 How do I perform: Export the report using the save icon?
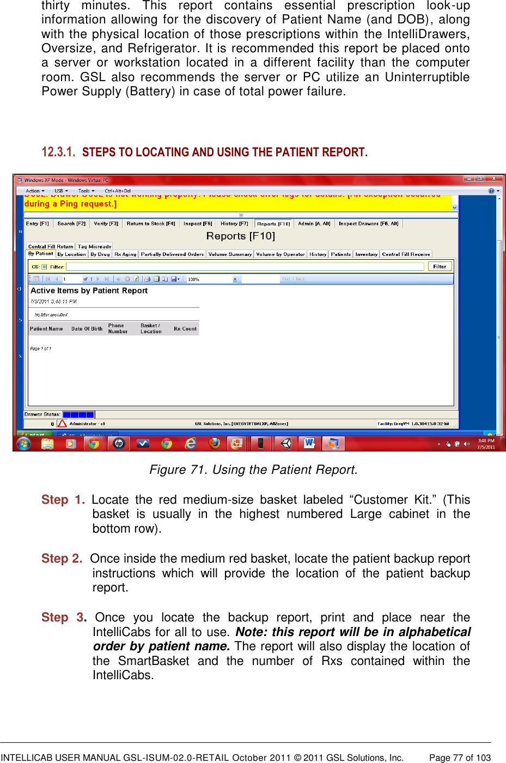[x=173, y=279]
